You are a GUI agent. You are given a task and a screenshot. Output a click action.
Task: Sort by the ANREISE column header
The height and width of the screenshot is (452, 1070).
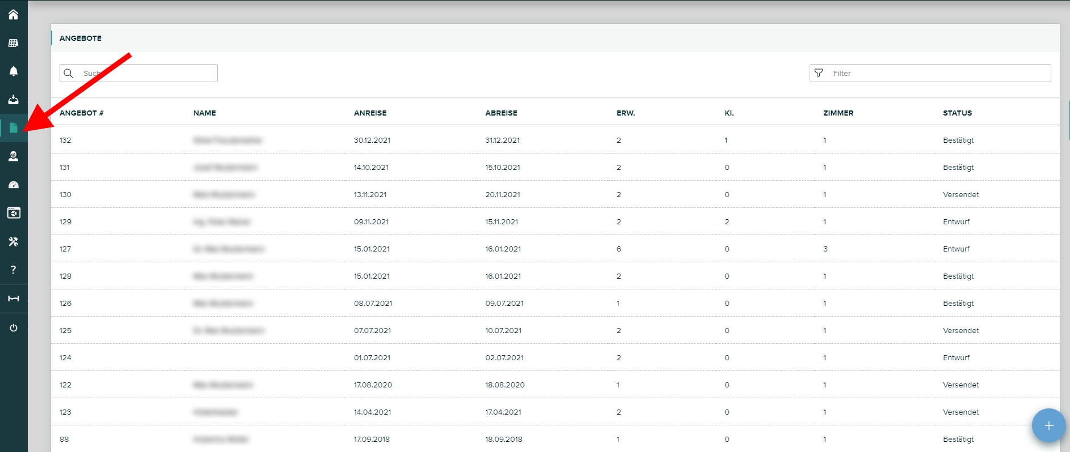point(370,113)
